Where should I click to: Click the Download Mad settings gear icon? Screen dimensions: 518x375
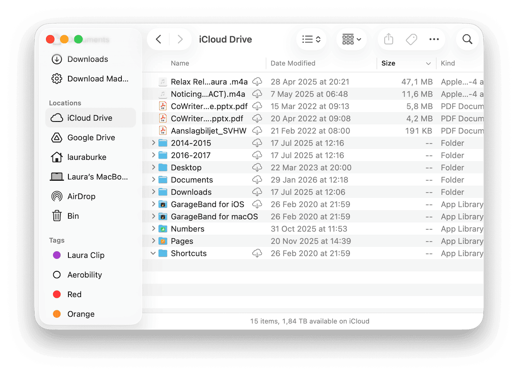tap(56, 79)
